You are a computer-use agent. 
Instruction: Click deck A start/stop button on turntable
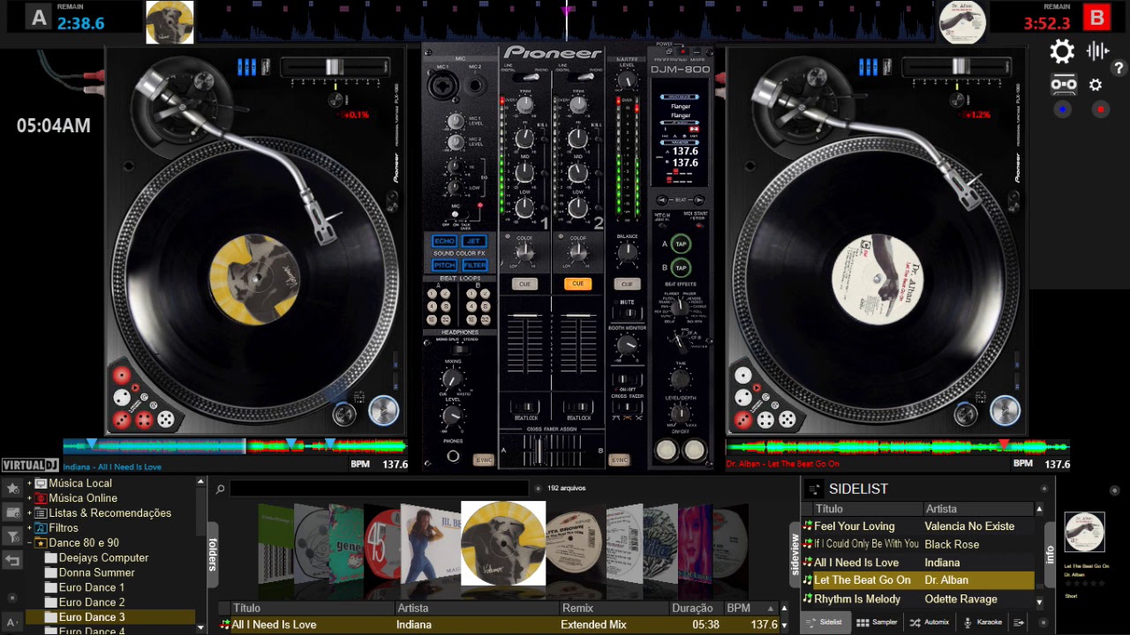(x=383, y=411)
